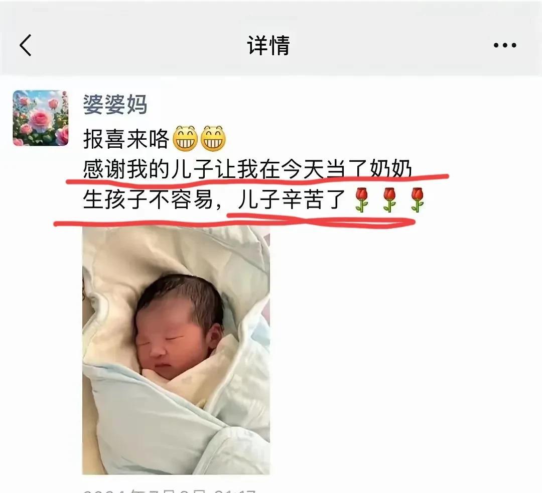Click the 详情 page title
This screenshot has height=493, width=542.
(268, 45)
